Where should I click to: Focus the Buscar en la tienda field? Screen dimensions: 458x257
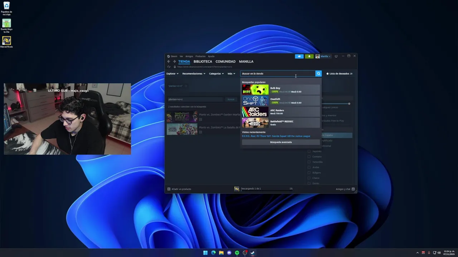click(x=278, y=74)
